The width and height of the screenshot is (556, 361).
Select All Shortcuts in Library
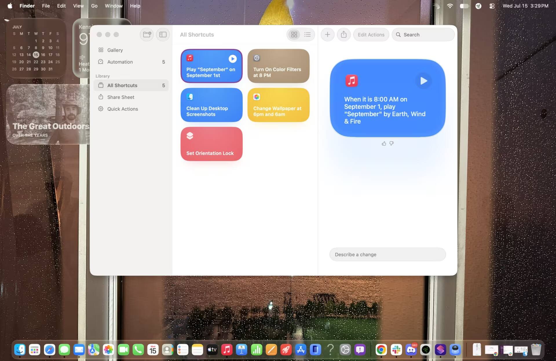131,85
